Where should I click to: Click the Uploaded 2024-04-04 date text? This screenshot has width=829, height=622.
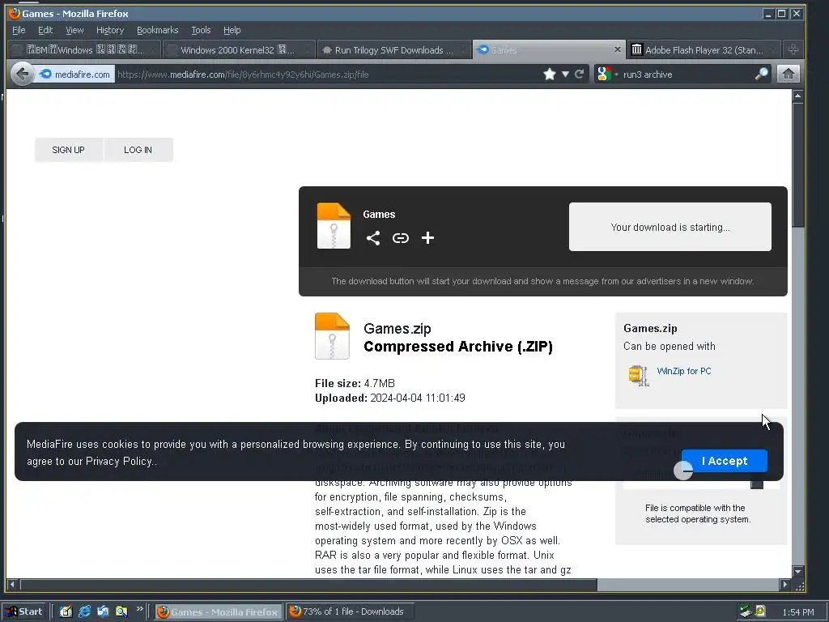coord(389,398)
